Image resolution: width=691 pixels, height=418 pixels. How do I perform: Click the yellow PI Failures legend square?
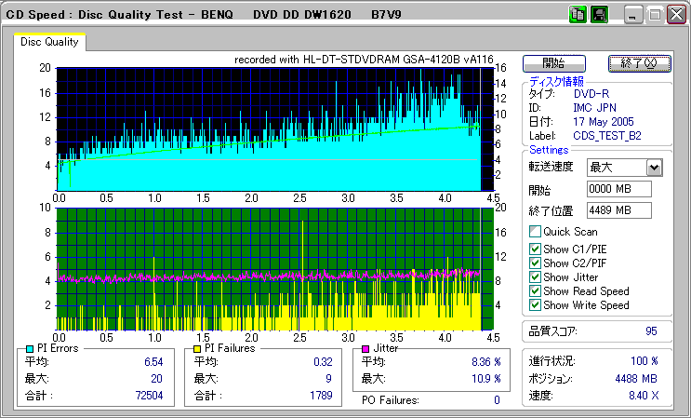(197, 348)
